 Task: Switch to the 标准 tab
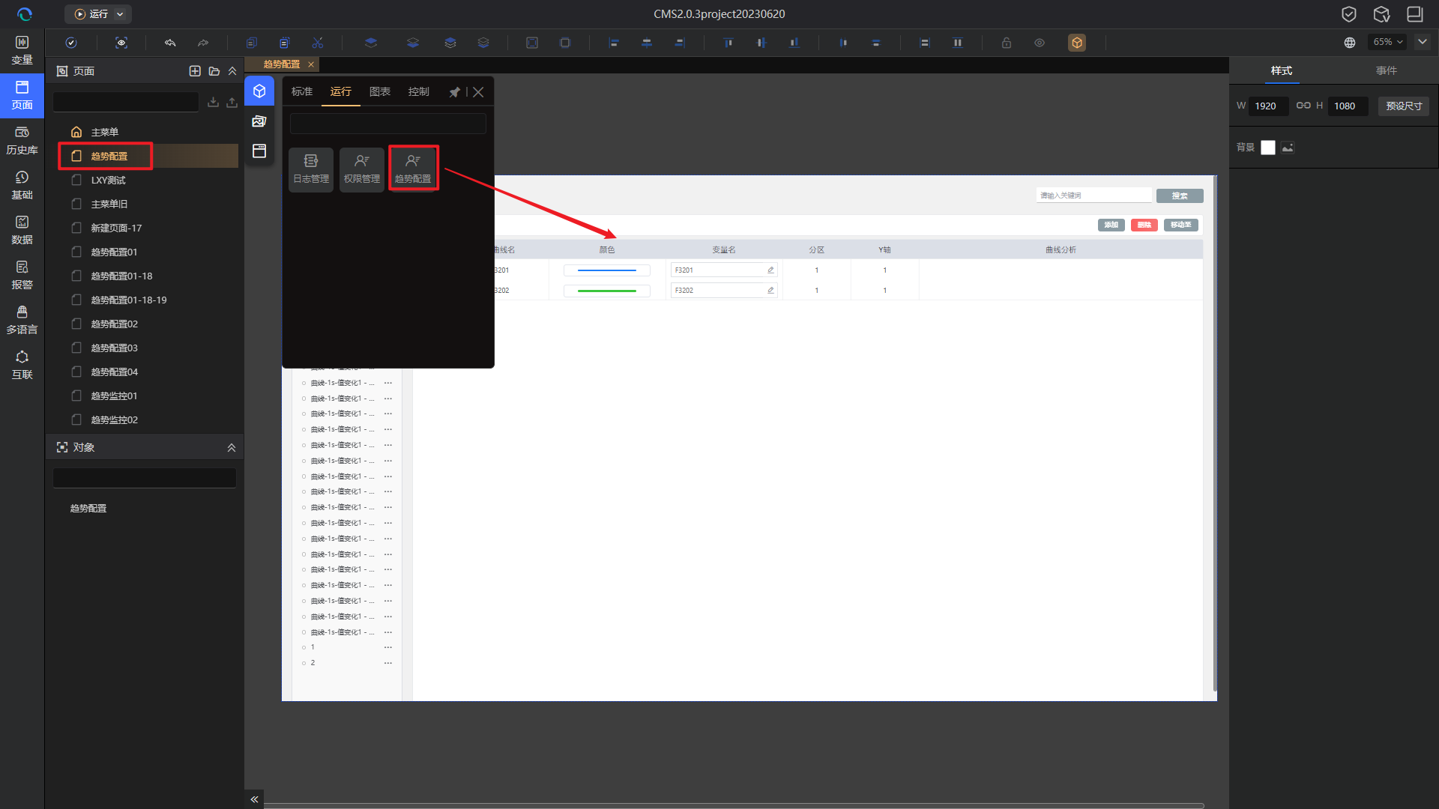302,91
